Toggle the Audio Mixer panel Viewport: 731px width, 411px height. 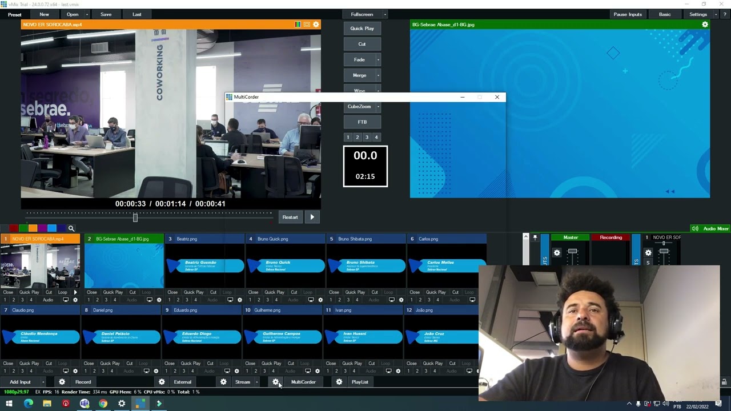[x=710, y=228]
